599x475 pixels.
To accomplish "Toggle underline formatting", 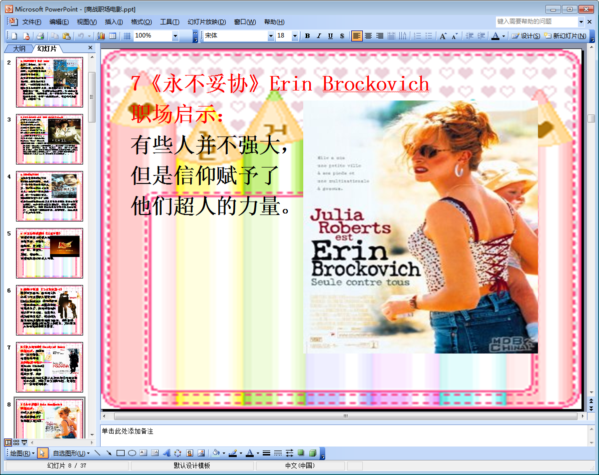I will click(x=330, y=36).
